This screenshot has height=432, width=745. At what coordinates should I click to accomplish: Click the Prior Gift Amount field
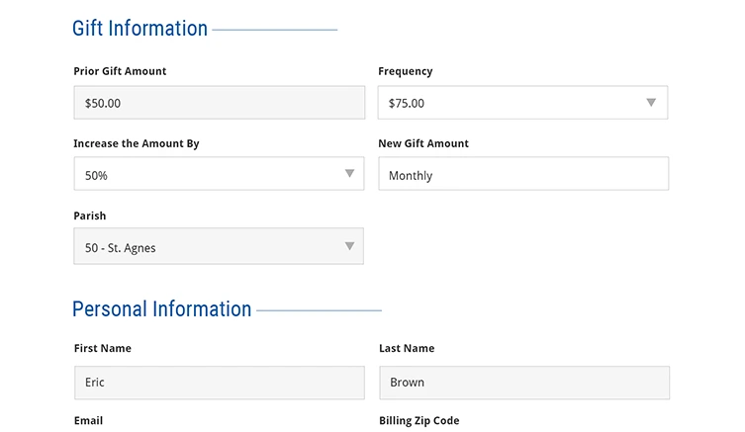click(x=219, y=103)
